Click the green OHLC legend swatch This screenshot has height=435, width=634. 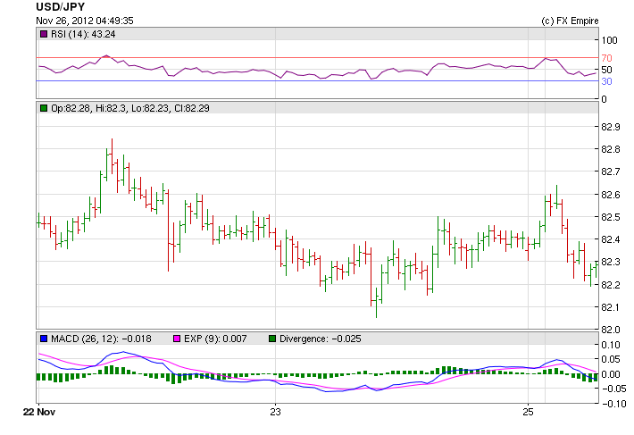[44, 108]
